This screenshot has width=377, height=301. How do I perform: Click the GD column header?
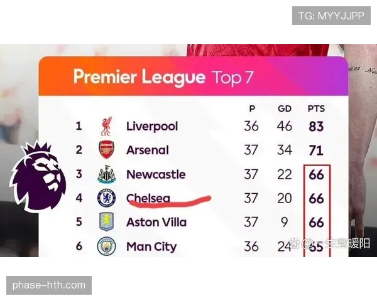[x=285, y=108]
